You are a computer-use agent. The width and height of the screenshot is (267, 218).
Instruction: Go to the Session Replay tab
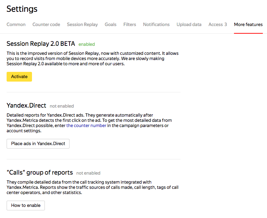(82, 24)
